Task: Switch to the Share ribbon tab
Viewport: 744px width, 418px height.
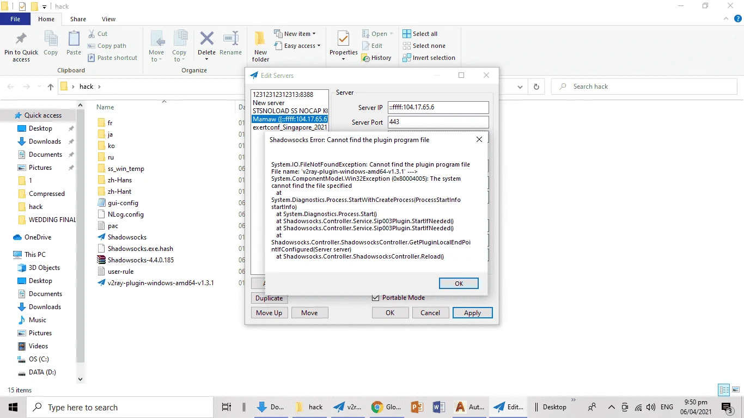Action: point(78,19)
